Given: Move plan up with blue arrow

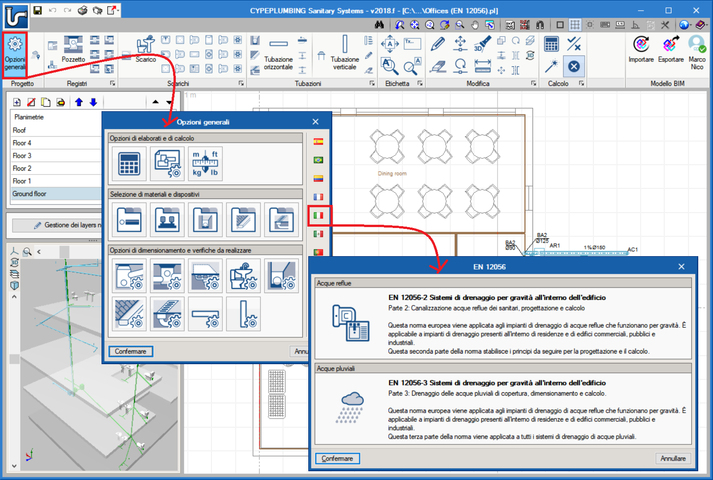Looking at the screenshot, I should tap(79, 102).
